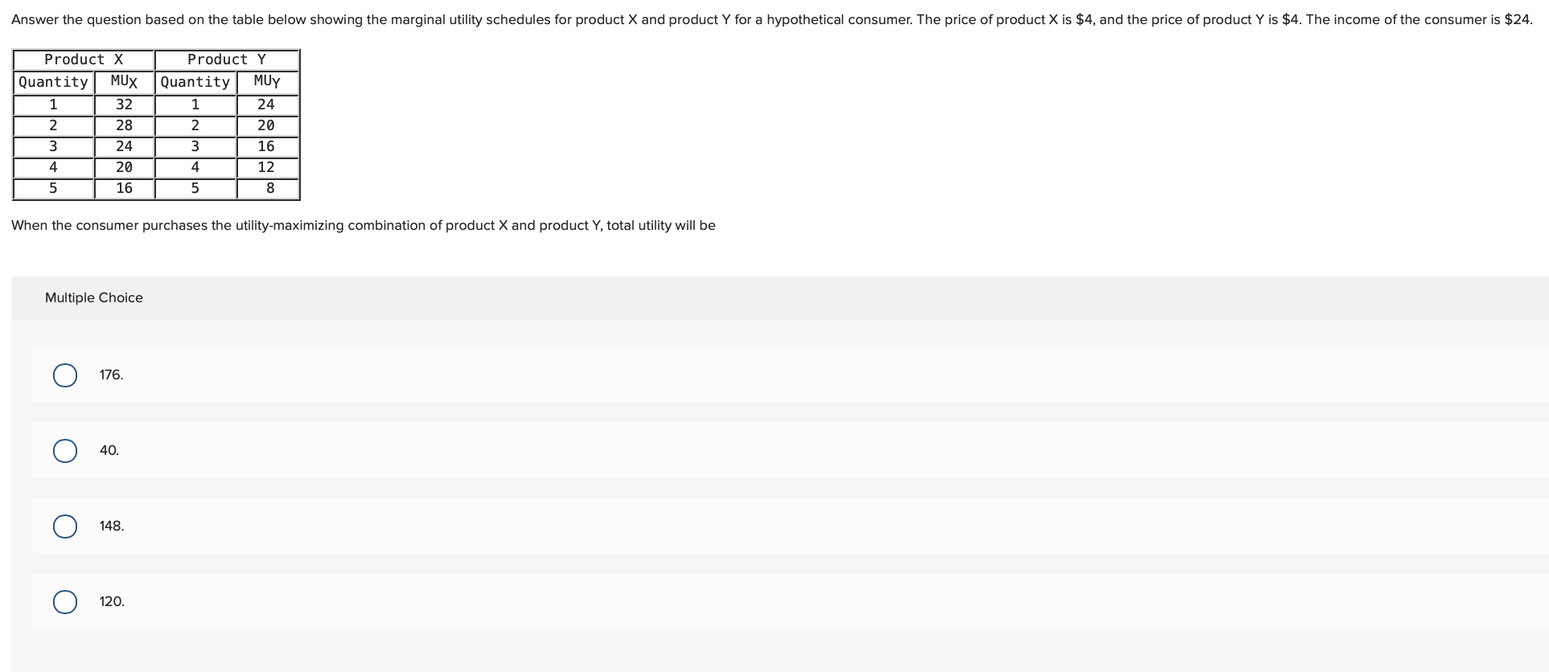Click the "176." answer text
The width and height of the screenshot is (1549, 672).
pos(111,375)
